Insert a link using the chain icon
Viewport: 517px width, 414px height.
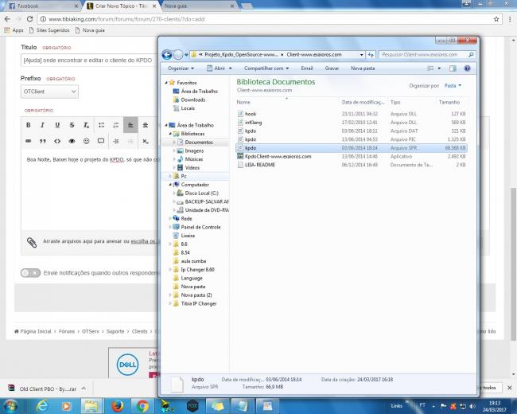[x=29, y=141]
